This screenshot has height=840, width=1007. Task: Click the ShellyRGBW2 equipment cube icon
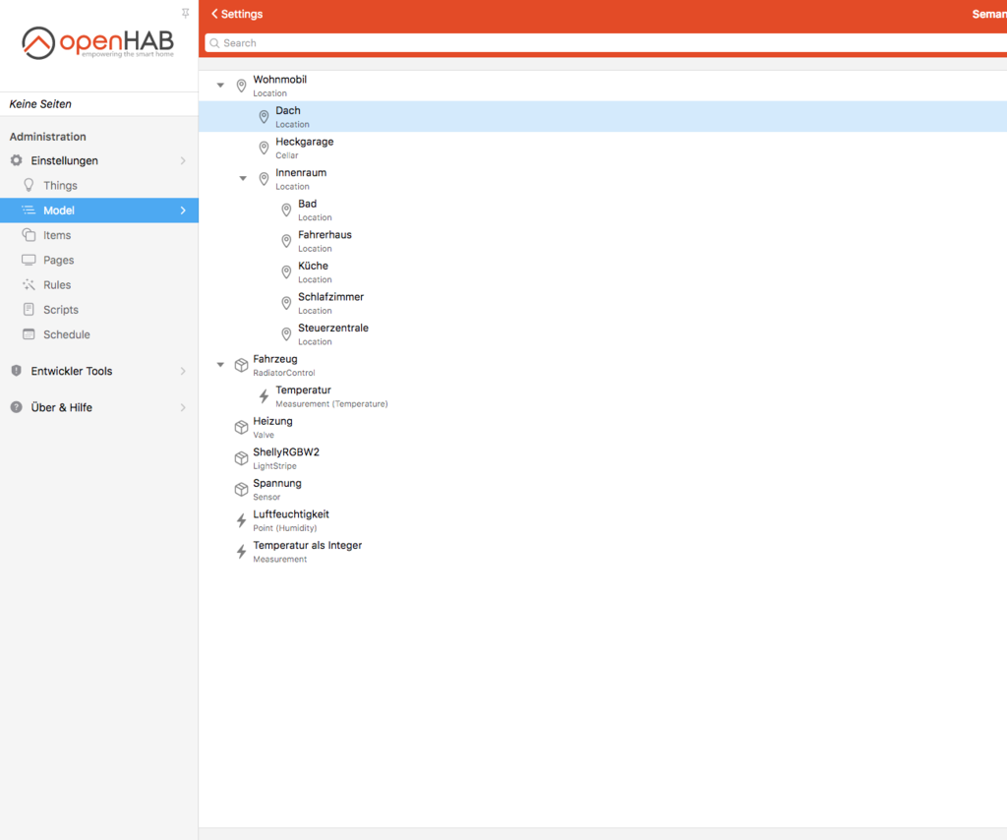click(242, 458)
